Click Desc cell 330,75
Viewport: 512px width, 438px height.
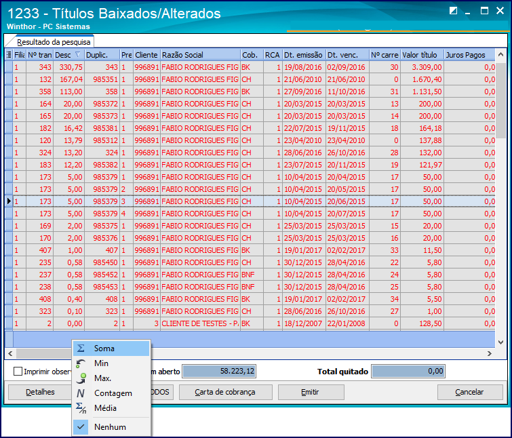click(69, 67)
